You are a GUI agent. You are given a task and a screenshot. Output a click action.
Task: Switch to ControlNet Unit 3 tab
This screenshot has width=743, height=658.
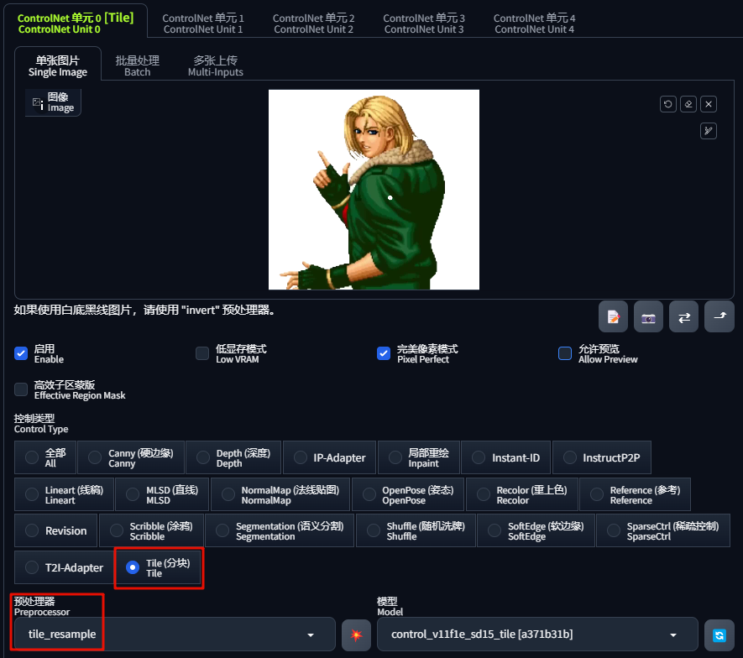(x=424, y=23)
